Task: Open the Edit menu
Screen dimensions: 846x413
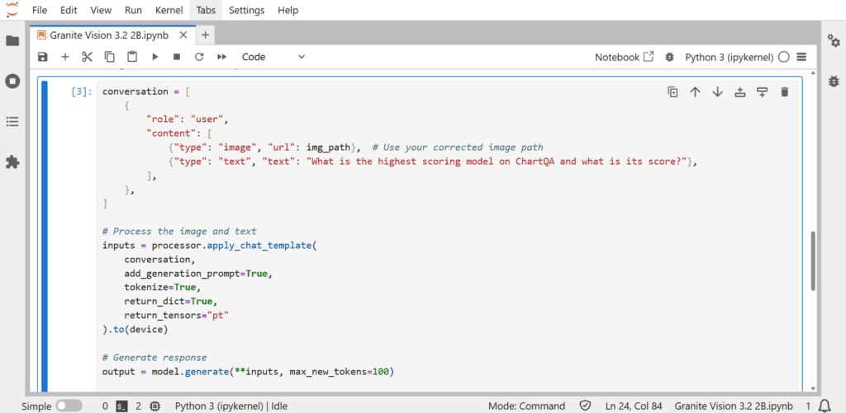Action: [69, 10]
